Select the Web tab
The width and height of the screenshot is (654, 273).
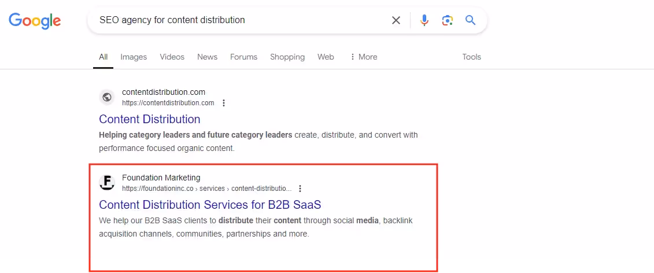coord(326,57)
